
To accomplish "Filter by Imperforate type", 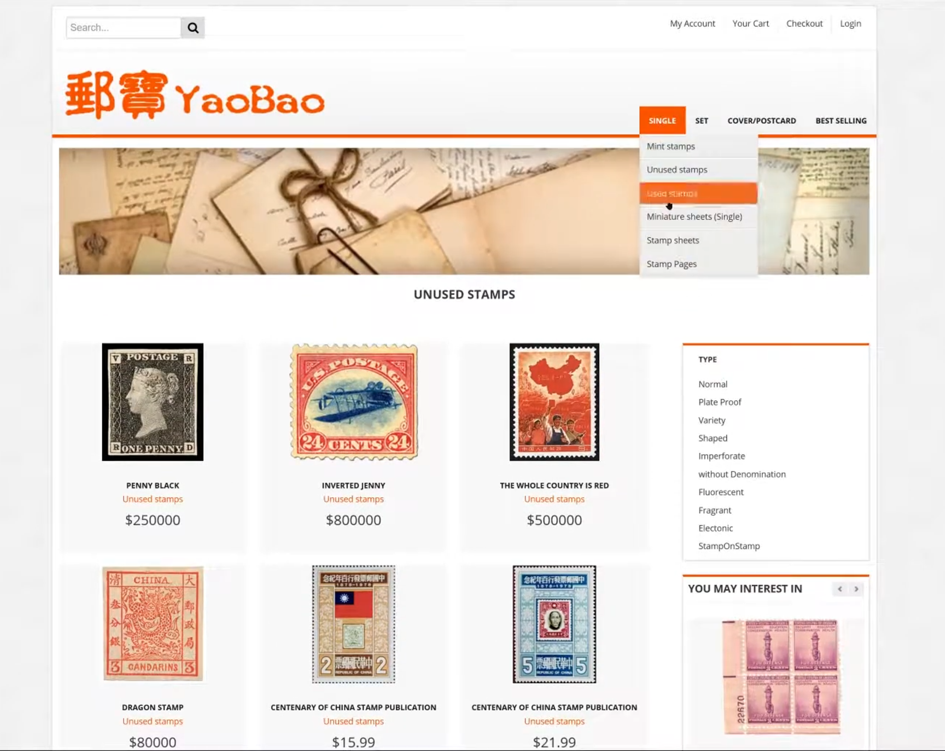I will click(722, 456).
